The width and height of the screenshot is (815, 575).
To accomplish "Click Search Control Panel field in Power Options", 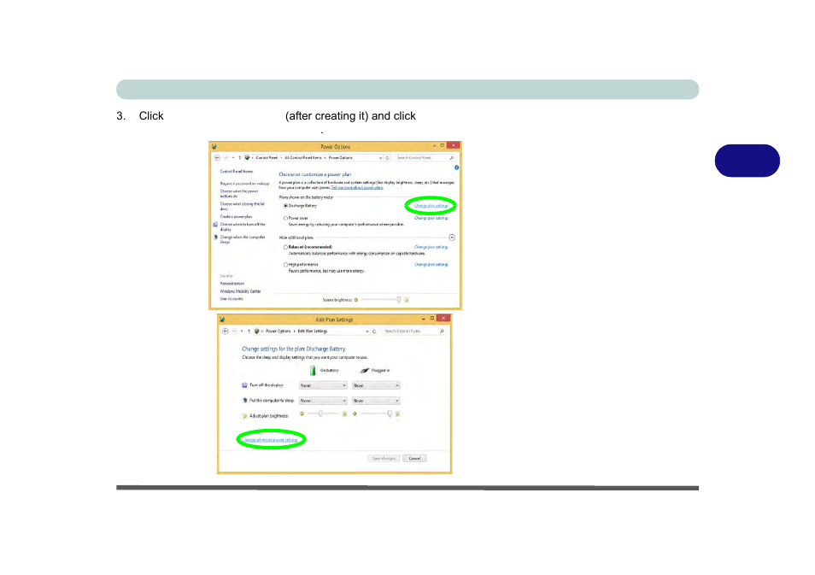I will [425, 157].
